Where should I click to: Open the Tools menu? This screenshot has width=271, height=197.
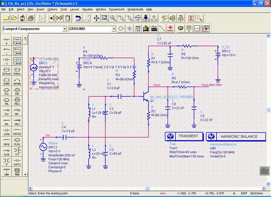(x=64, y=9)
